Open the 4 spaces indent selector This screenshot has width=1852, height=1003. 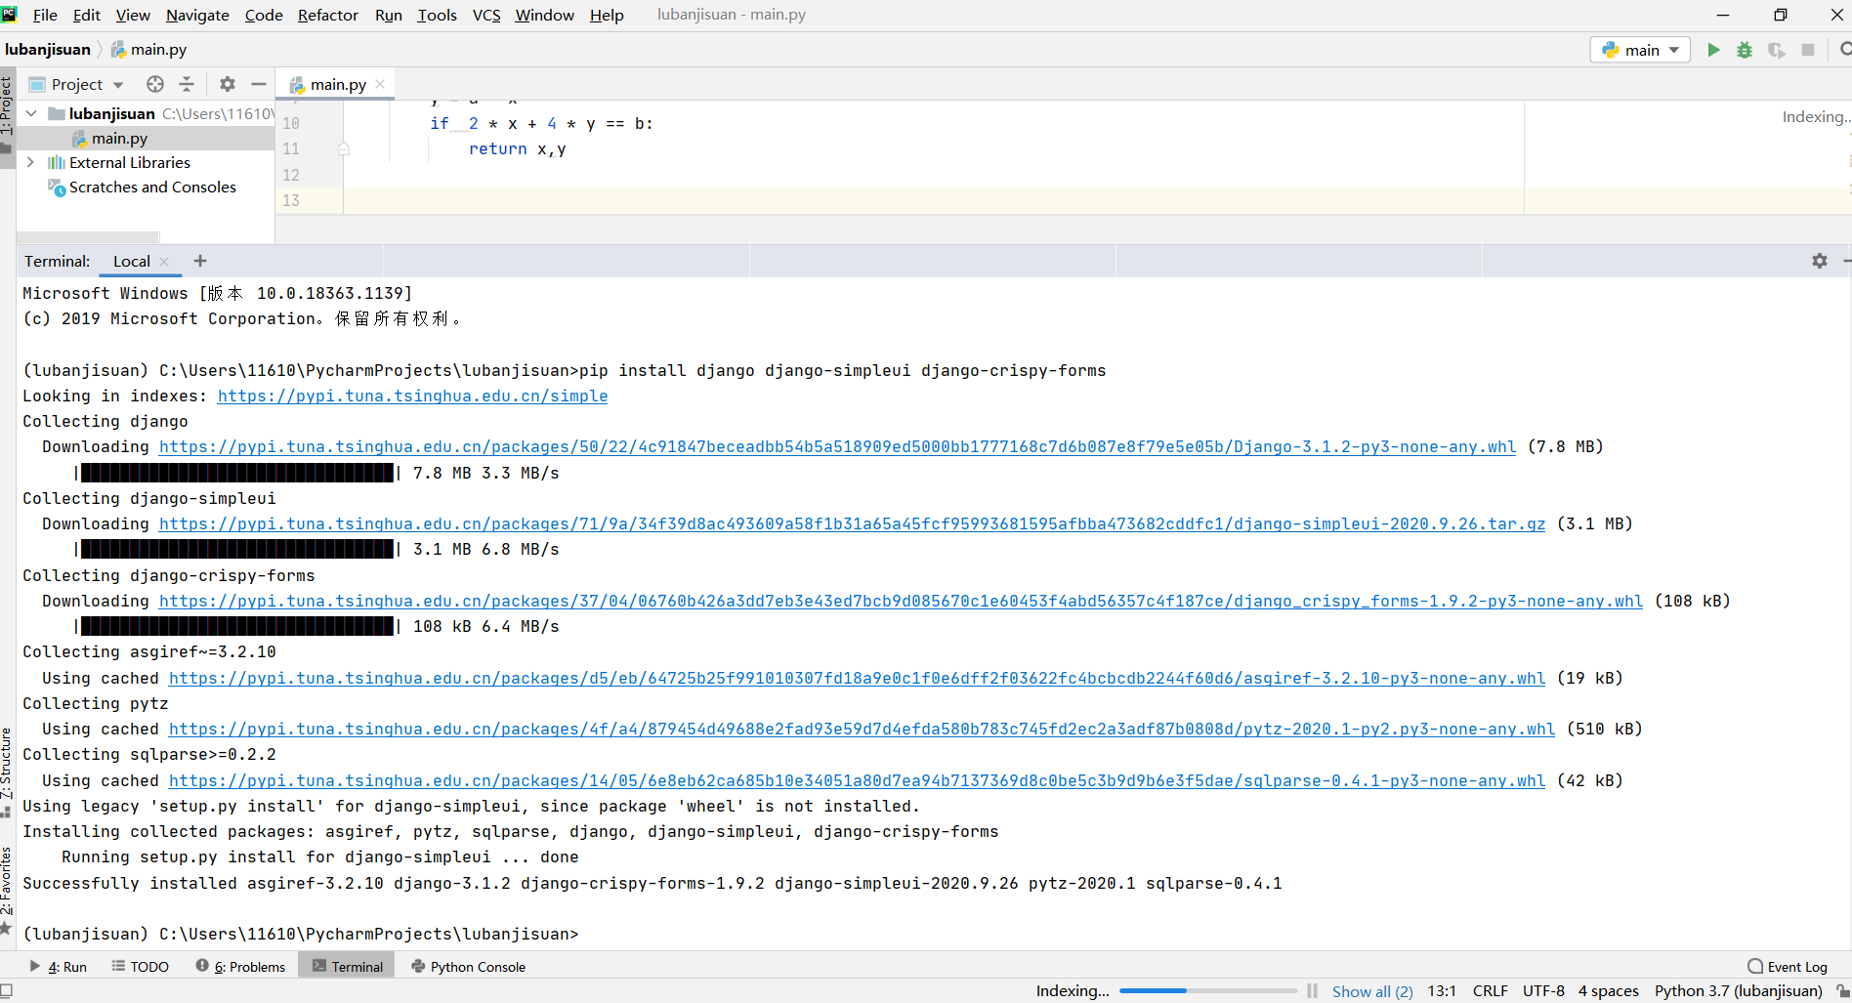[x=1609, y=990]
